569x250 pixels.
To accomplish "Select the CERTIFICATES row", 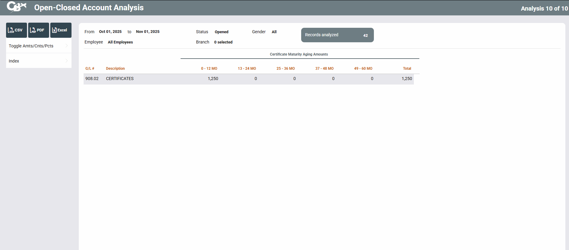I will [x=120, y=79].
